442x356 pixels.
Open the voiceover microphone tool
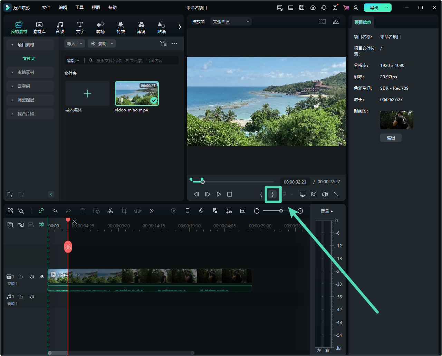(201, 211)
